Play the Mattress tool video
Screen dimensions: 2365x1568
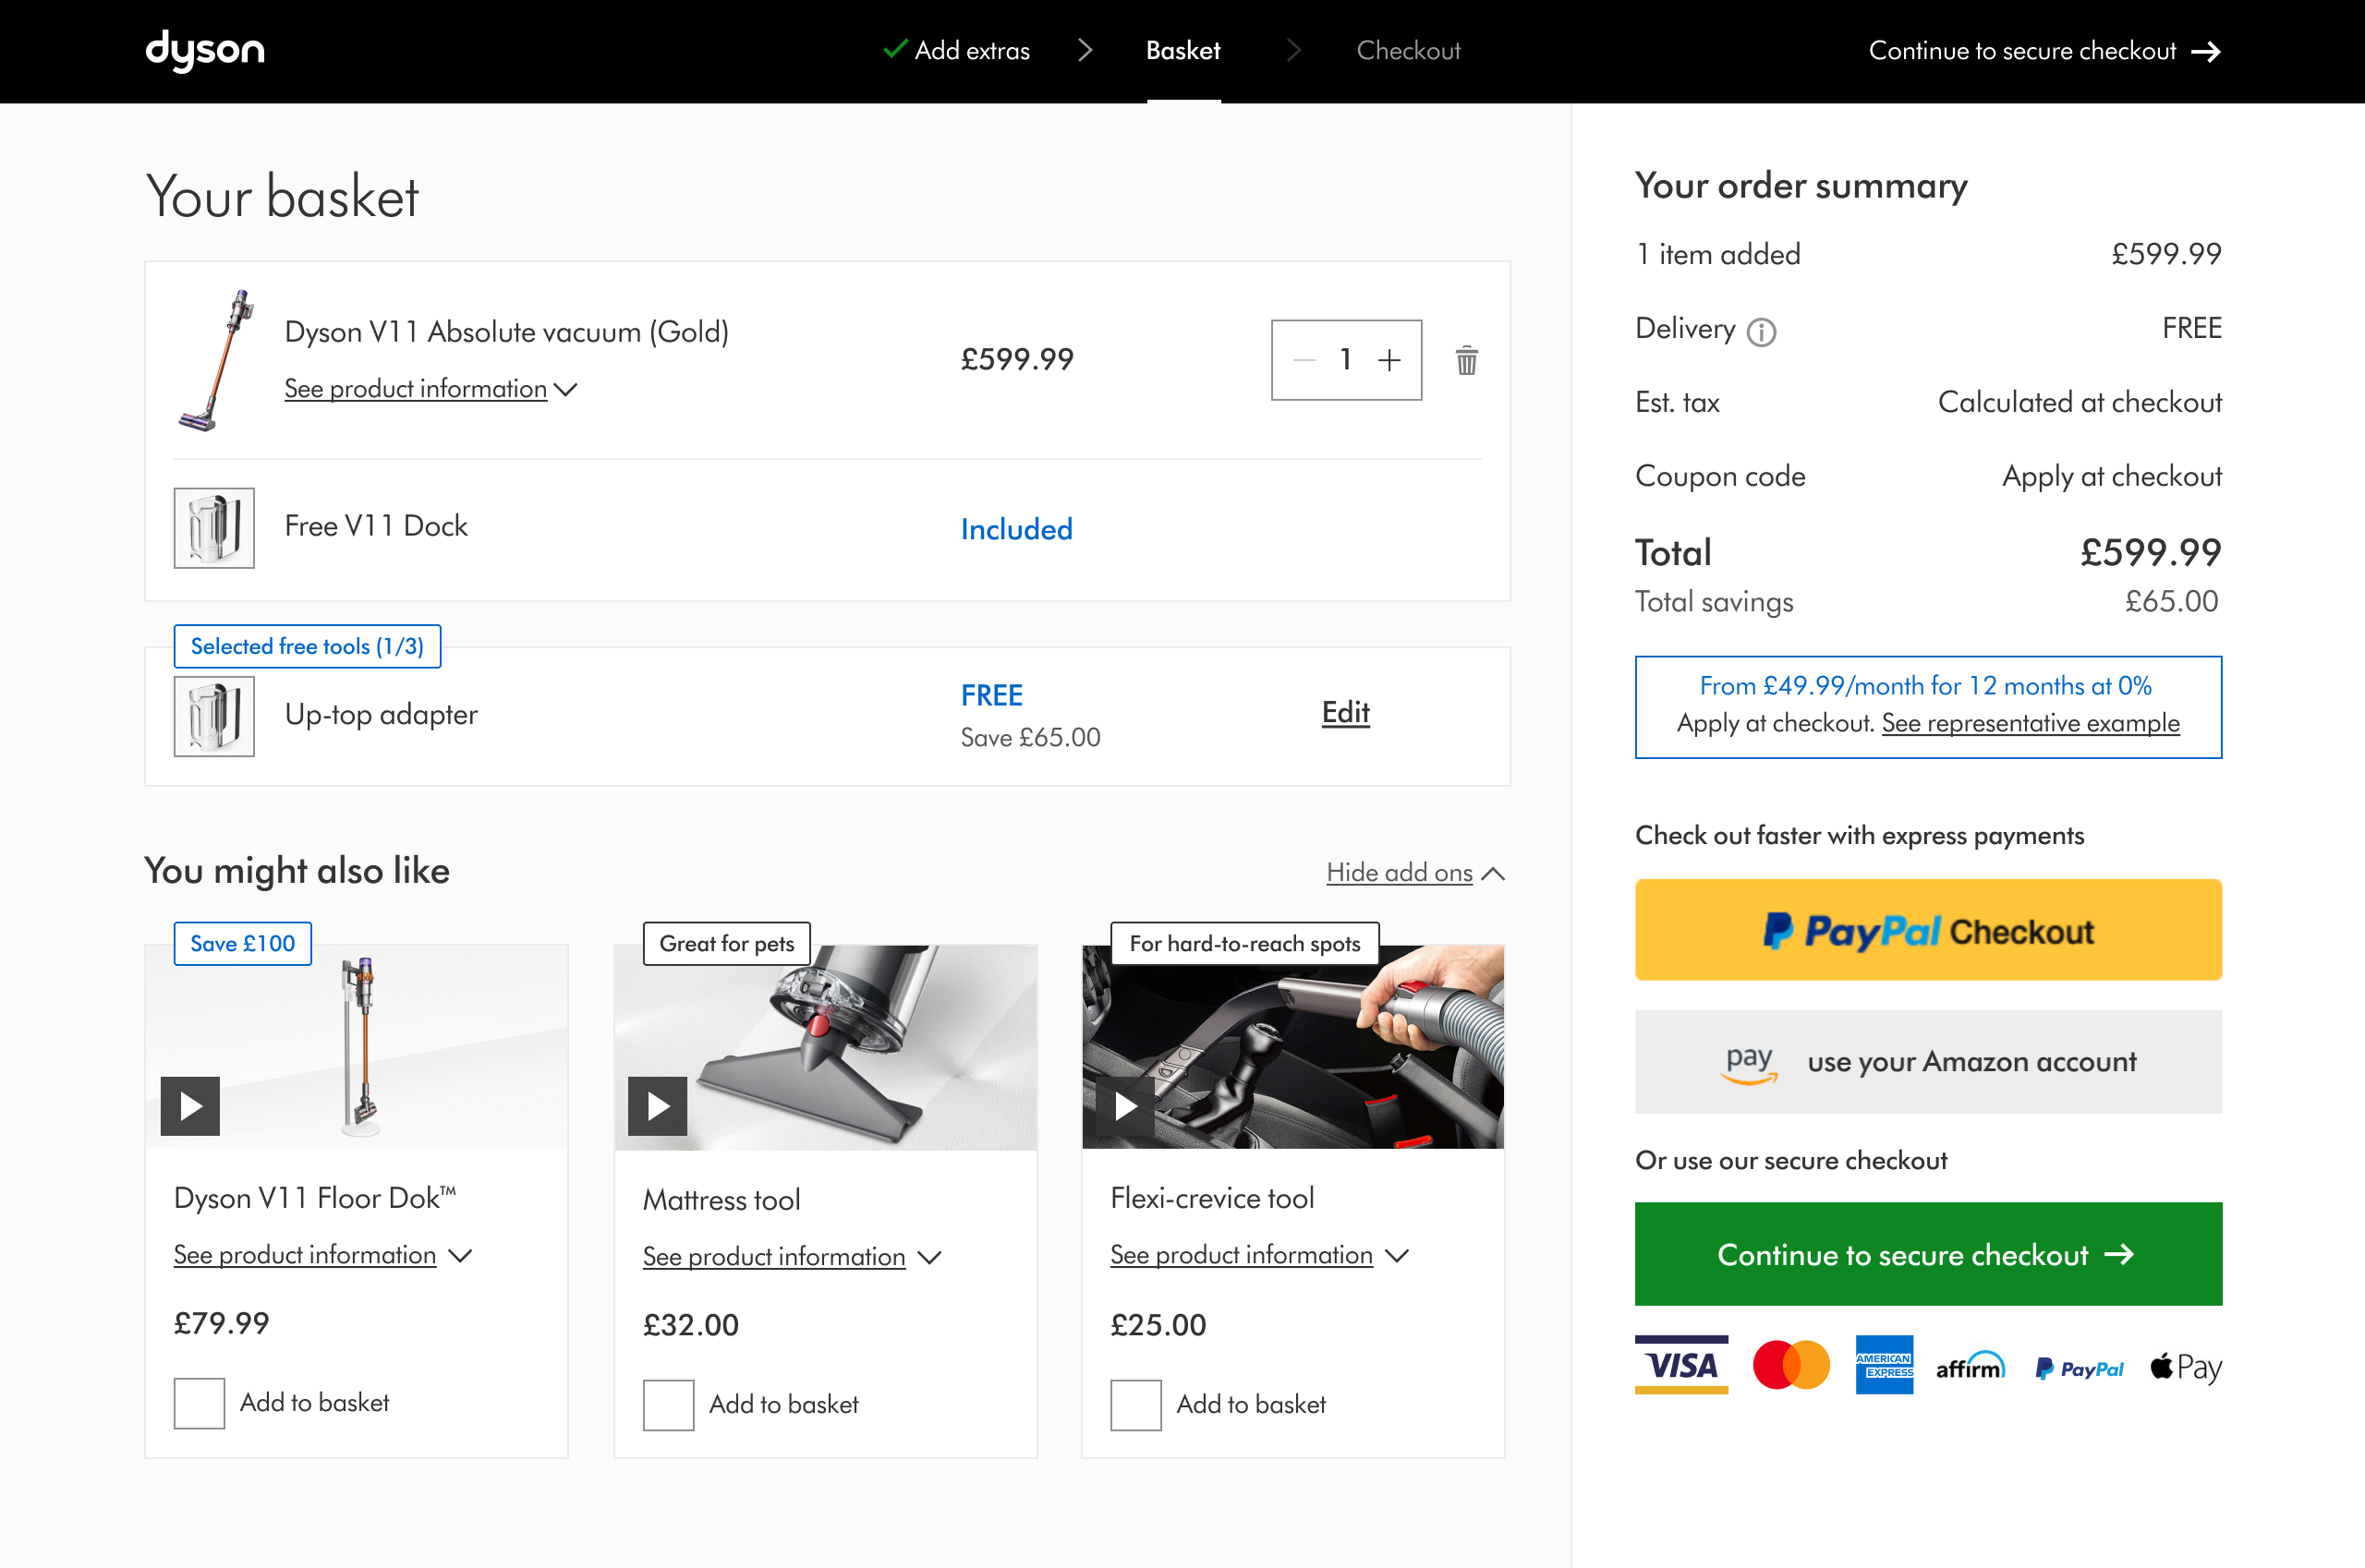point(657,1106)
